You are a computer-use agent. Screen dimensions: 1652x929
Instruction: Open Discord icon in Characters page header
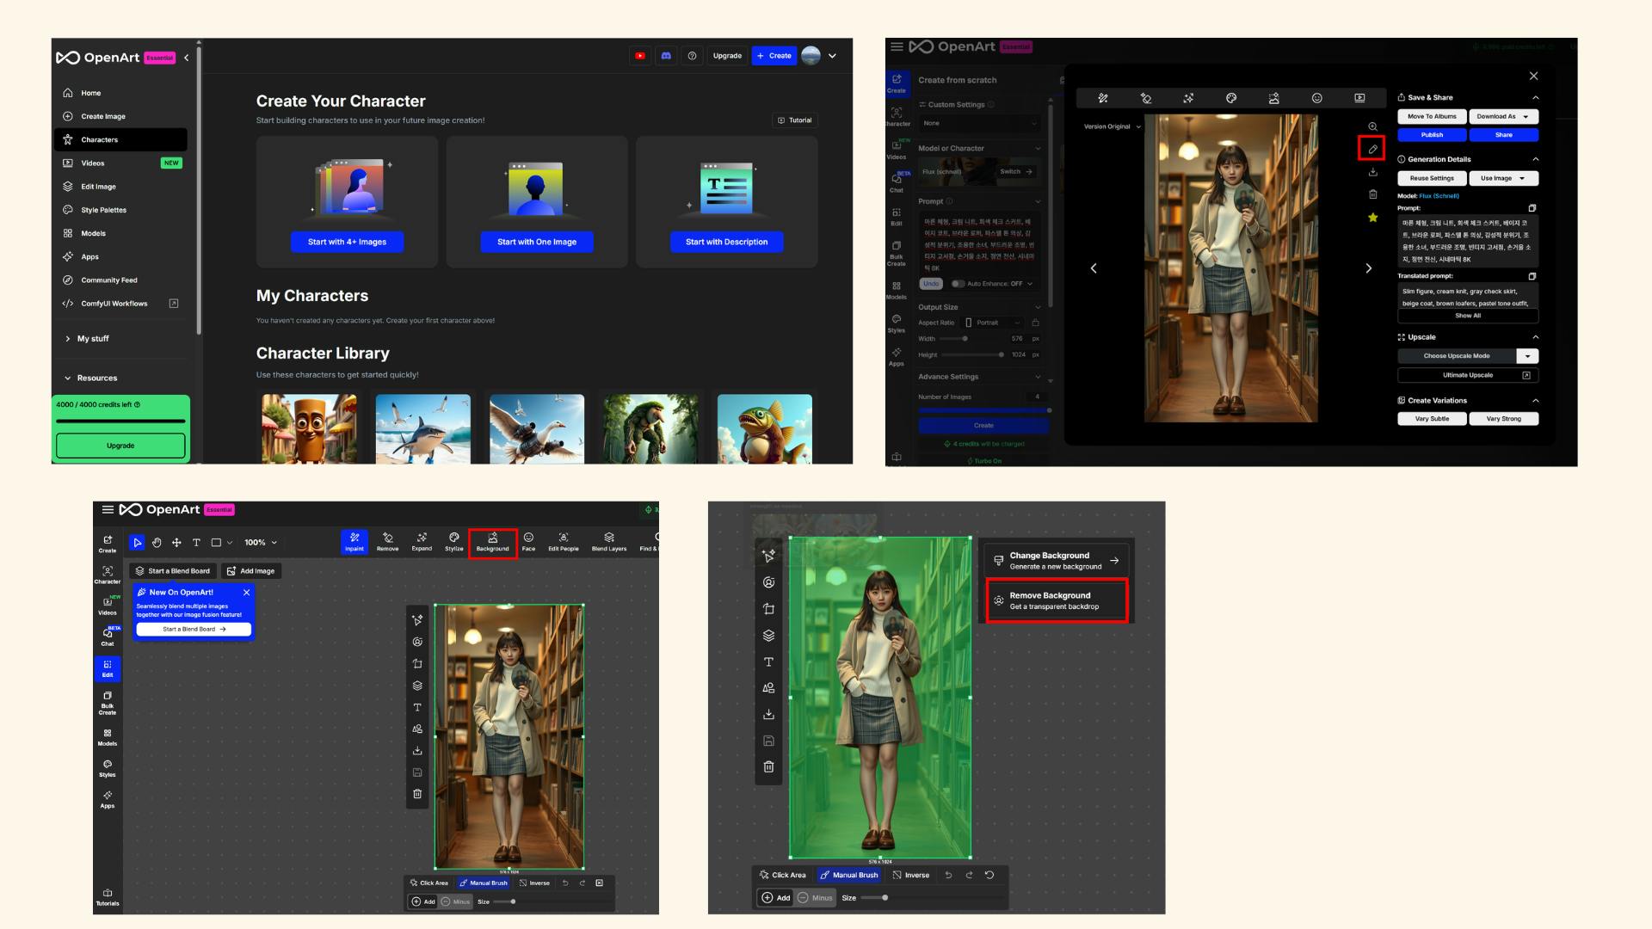tap(666, 56)
